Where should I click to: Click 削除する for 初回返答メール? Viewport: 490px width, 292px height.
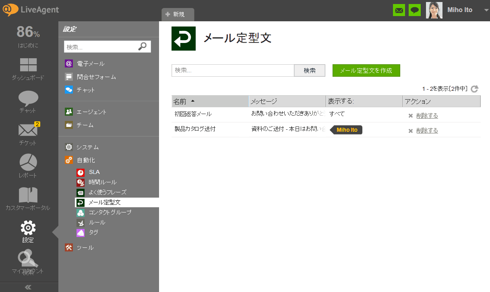point(427,116)
